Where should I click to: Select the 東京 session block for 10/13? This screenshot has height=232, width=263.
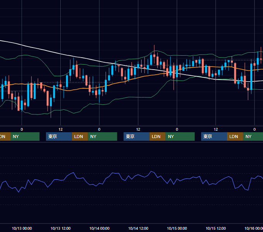pyautogui.click(x=59, y=136)
